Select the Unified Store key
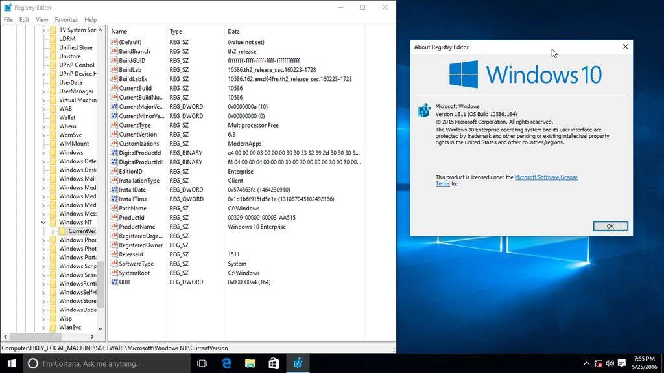Screen dimensions: 664x373 point(75,47)
